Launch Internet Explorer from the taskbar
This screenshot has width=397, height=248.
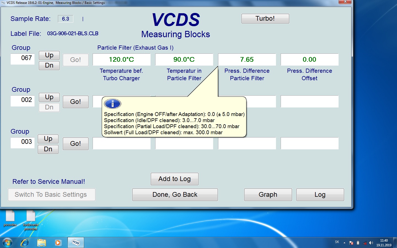click(x=25, y=242)
